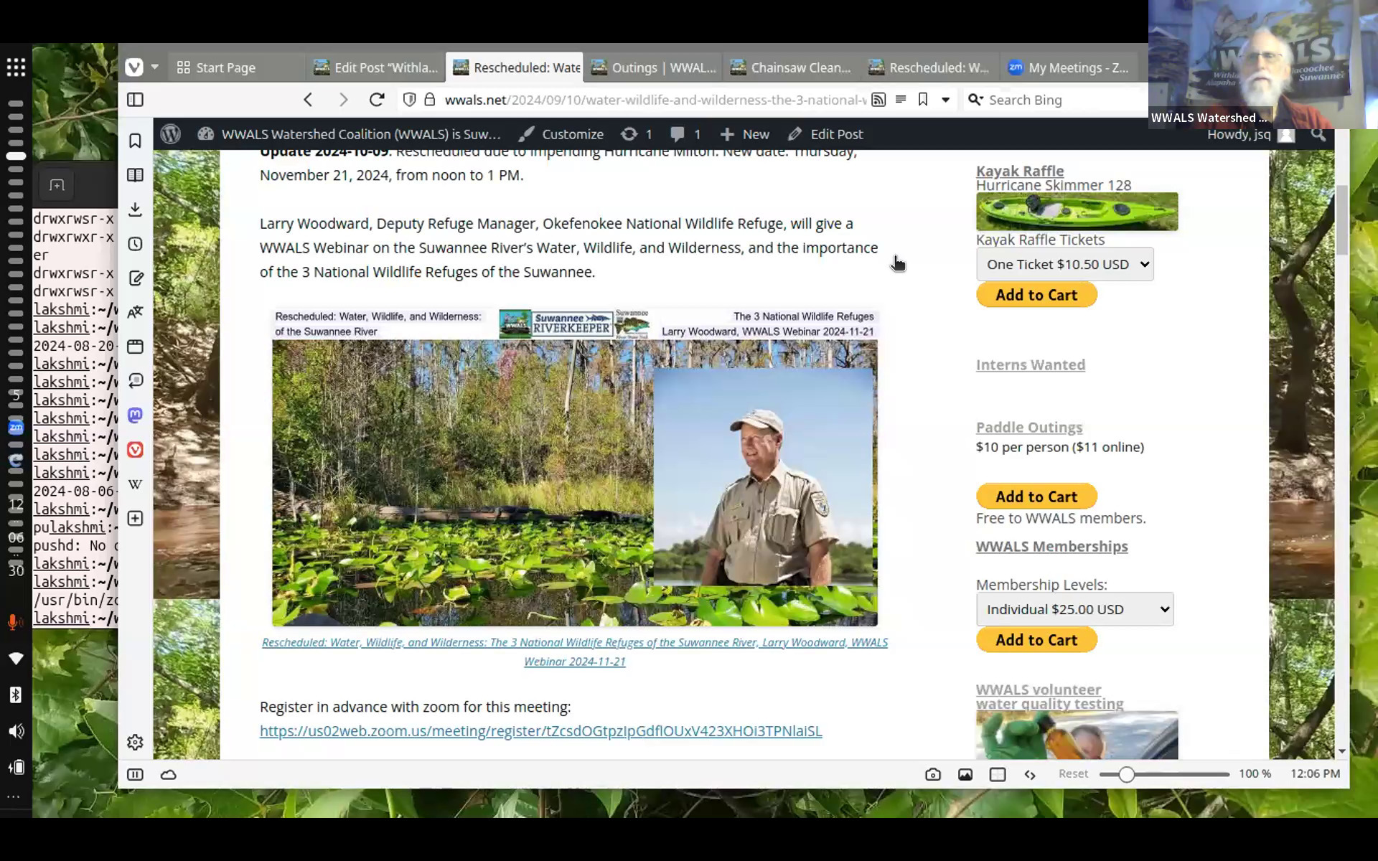Open WordPress logo admin menu
The height and width of the screenshot is (861, 1378).
(x=170, y=134)
